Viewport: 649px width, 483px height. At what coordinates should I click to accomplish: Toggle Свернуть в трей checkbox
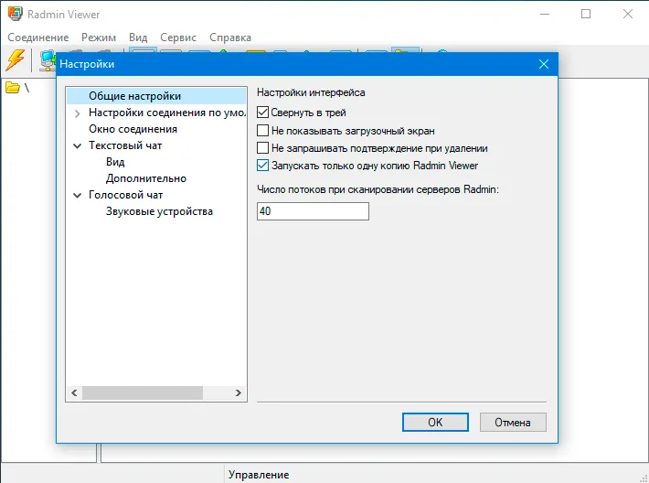262,113
